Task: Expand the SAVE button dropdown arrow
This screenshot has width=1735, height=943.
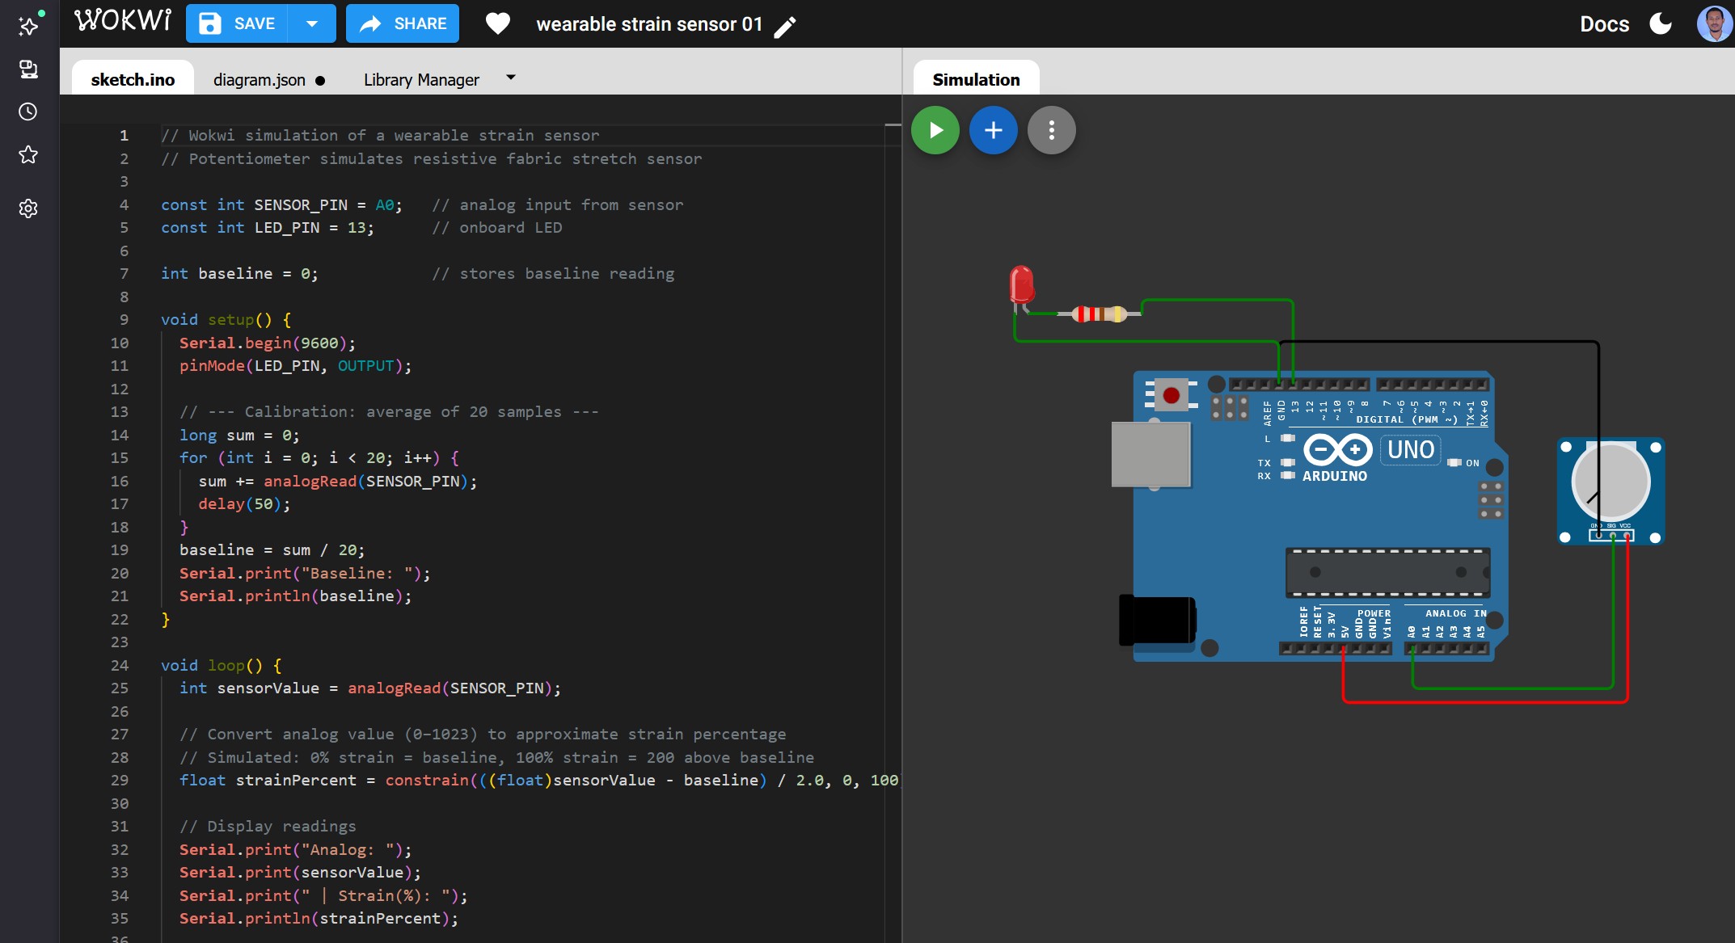Action: (312, 24)
